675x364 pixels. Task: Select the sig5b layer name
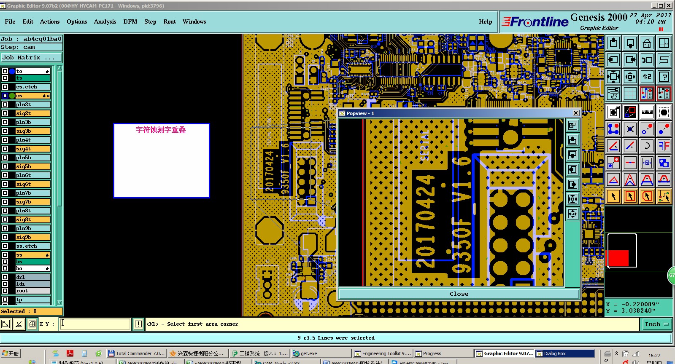tap(32, 166)
